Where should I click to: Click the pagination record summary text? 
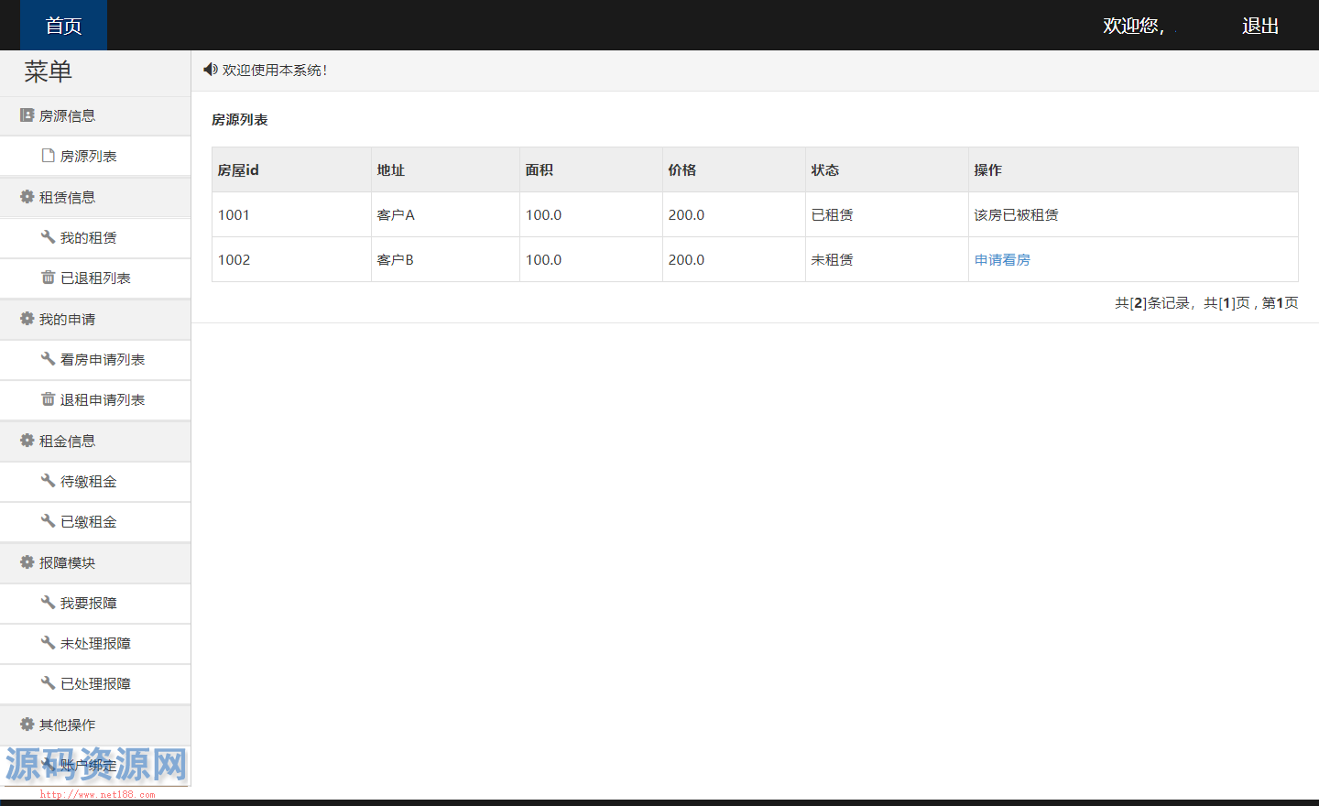click(x=1206, y=303)
